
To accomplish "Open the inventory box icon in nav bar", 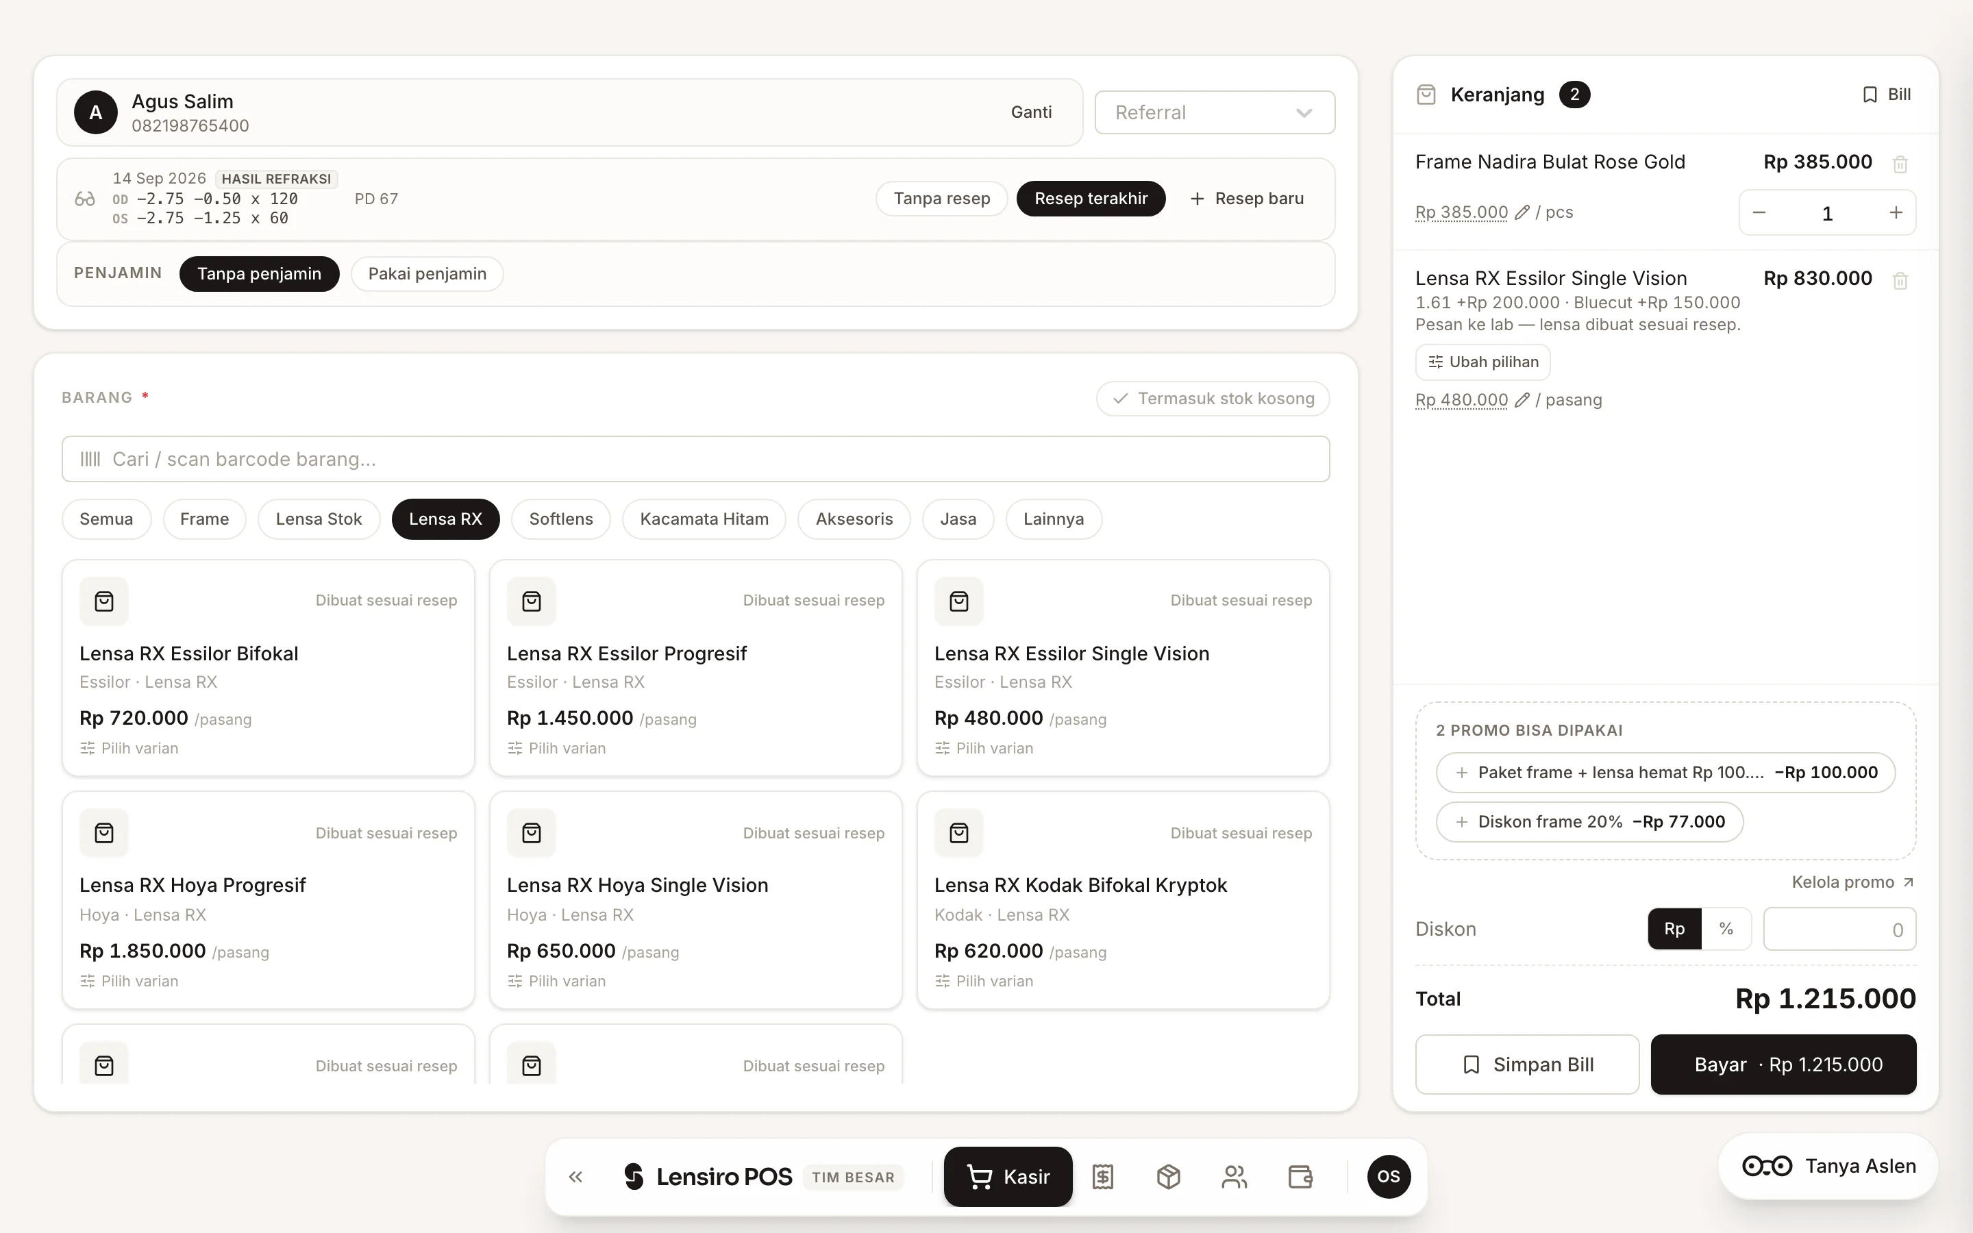I will click(1168, 1177).
